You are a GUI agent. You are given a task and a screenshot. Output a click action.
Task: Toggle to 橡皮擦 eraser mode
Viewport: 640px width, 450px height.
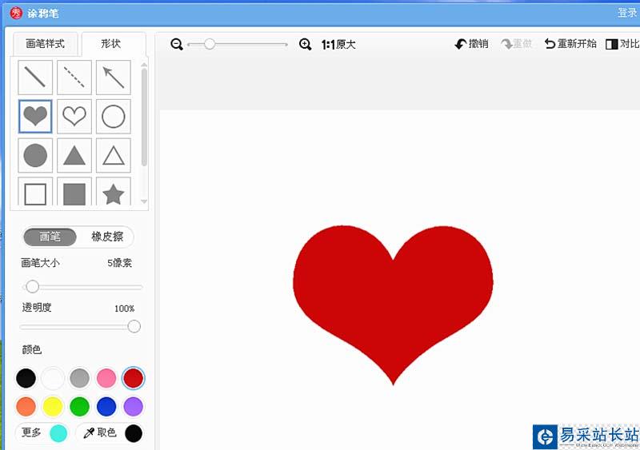[x=107, y=237]
